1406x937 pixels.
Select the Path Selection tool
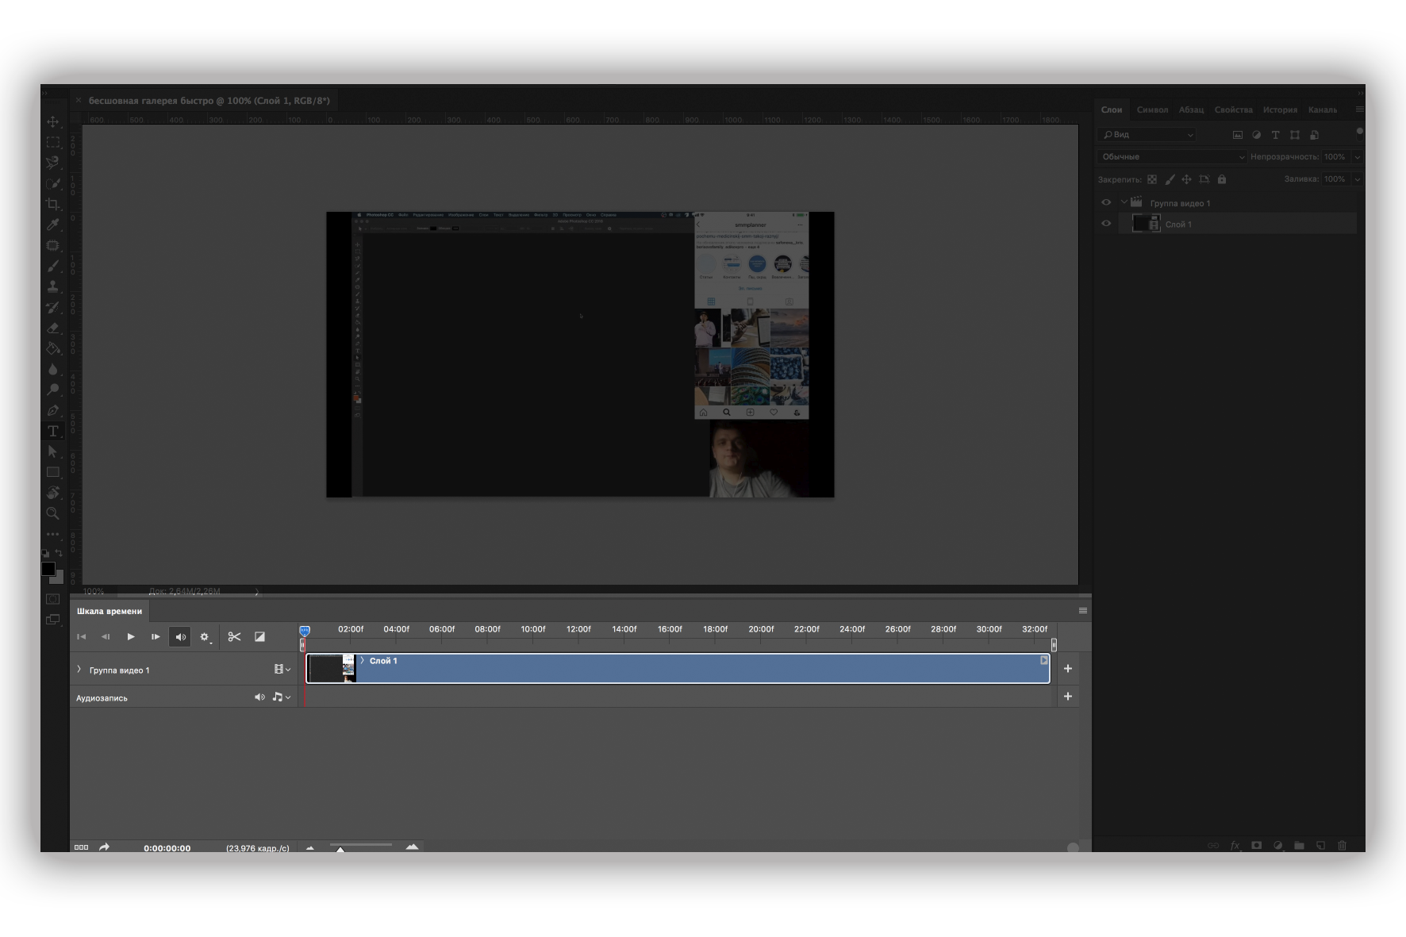[x=53, y=451]
